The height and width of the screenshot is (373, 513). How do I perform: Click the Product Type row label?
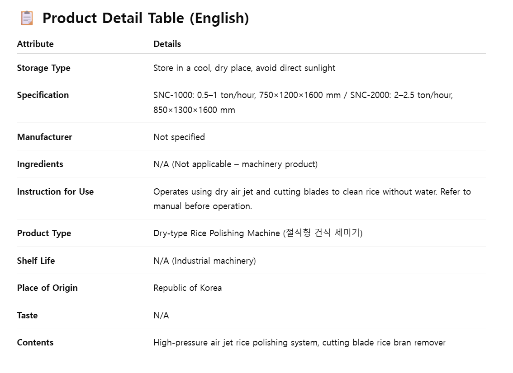(44, 233)
